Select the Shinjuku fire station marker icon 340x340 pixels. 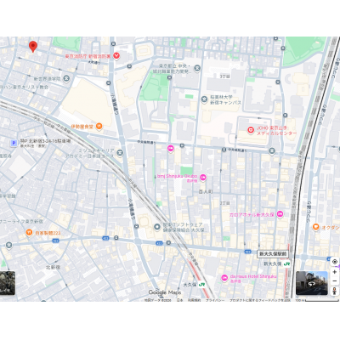point(116,56)
